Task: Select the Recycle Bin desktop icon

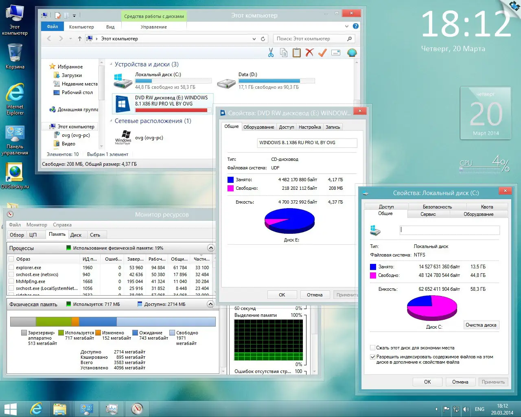Action: tap(15, 56)
